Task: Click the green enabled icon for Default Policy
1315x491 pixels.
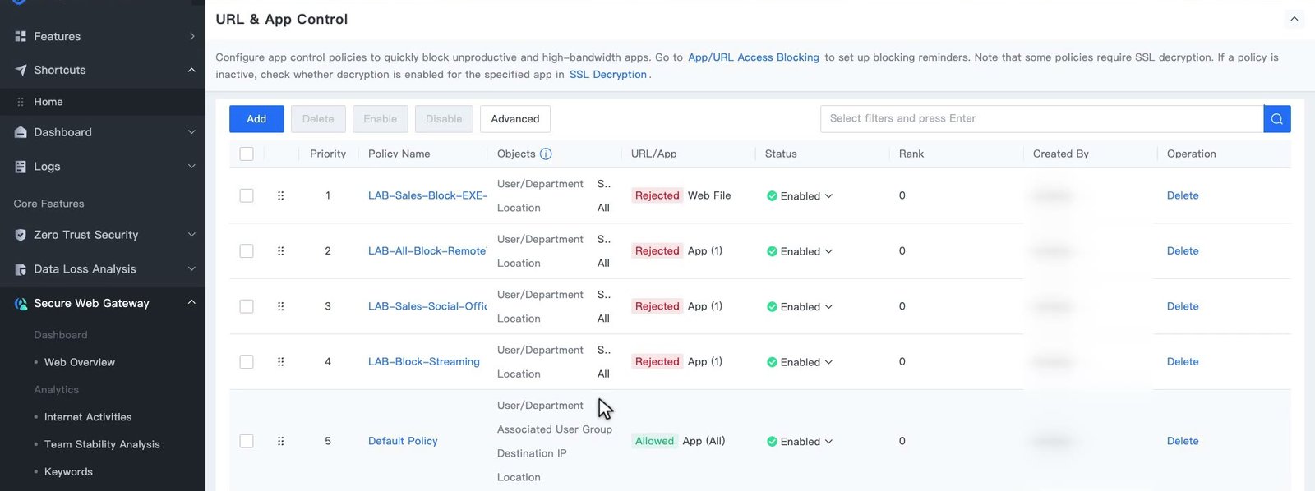Action: point(772,442)
